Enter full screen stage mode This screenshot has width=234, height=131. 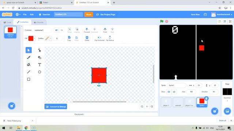230,21
